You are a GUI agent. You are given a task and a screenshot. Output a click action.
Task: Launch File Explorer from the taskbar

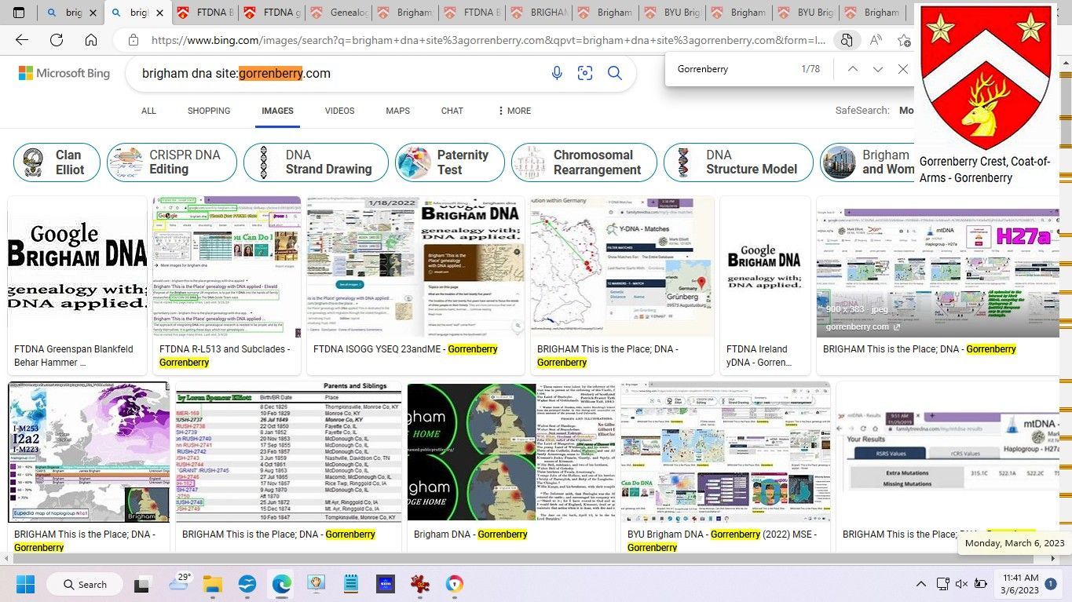tap(213, 584)
